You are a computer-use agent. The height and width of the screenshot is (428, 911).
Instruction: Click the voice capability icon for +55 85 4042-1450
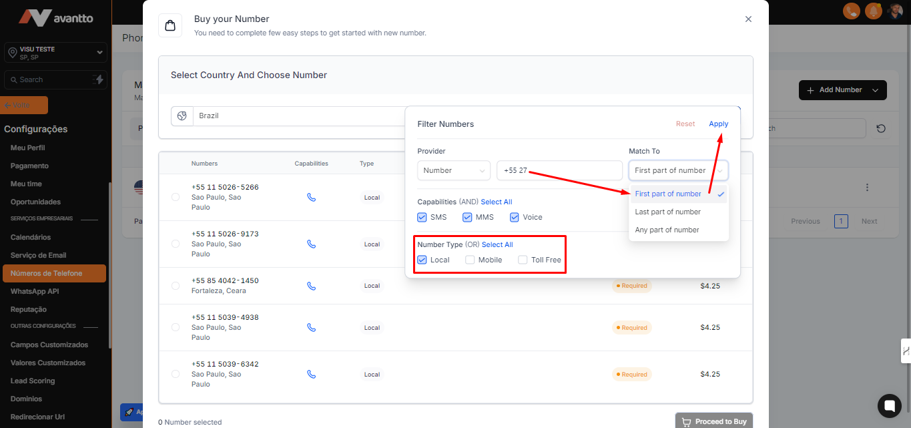(x=311, y=286)
